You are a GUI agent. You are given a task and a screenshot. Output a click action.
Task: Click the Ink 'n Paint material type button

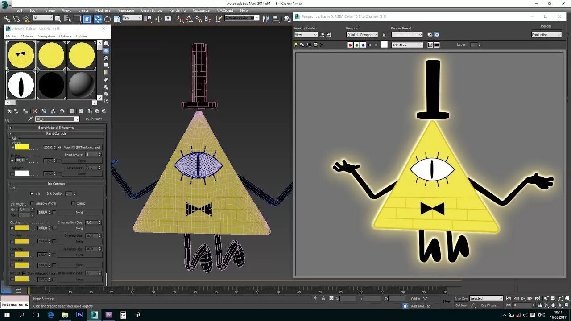click(x=94, y=119)
